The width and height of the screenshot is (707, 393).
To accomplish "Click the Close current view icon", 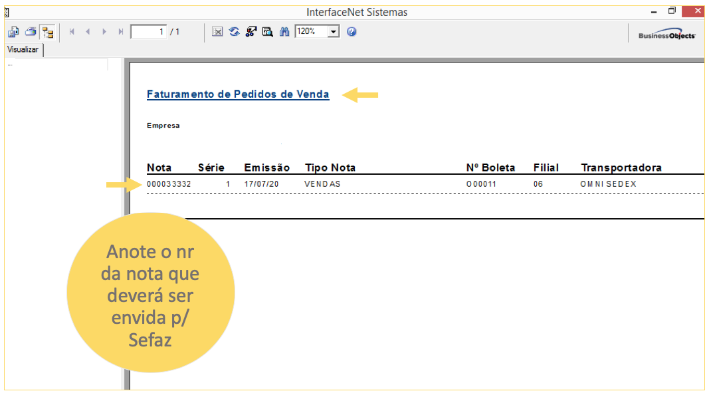I will [217, 31].
